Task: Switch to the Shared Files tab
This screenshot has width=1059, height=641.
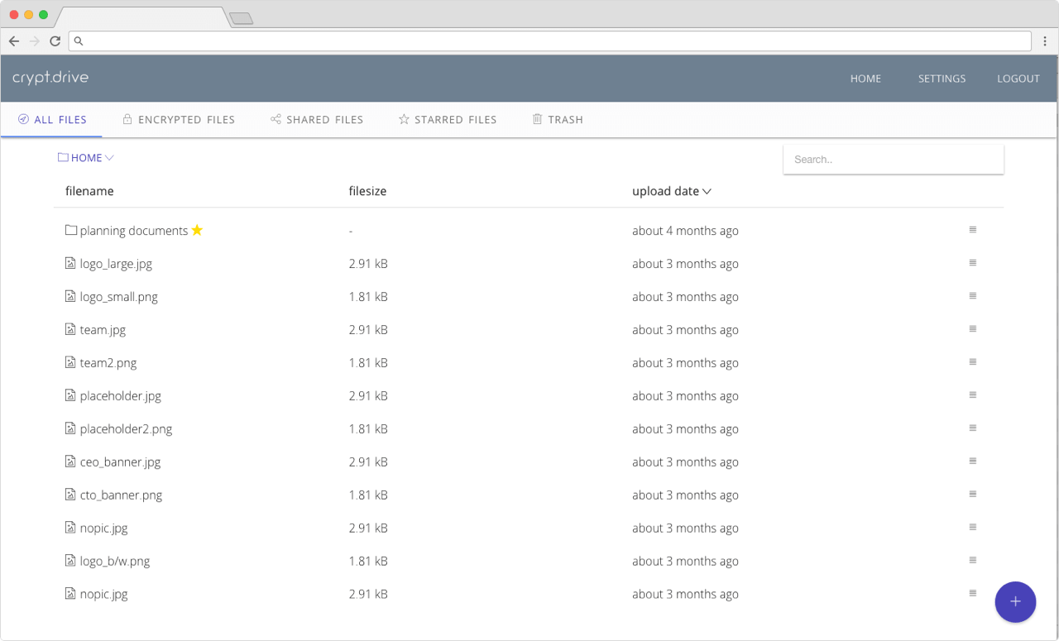Action: (x=317, y=120)
